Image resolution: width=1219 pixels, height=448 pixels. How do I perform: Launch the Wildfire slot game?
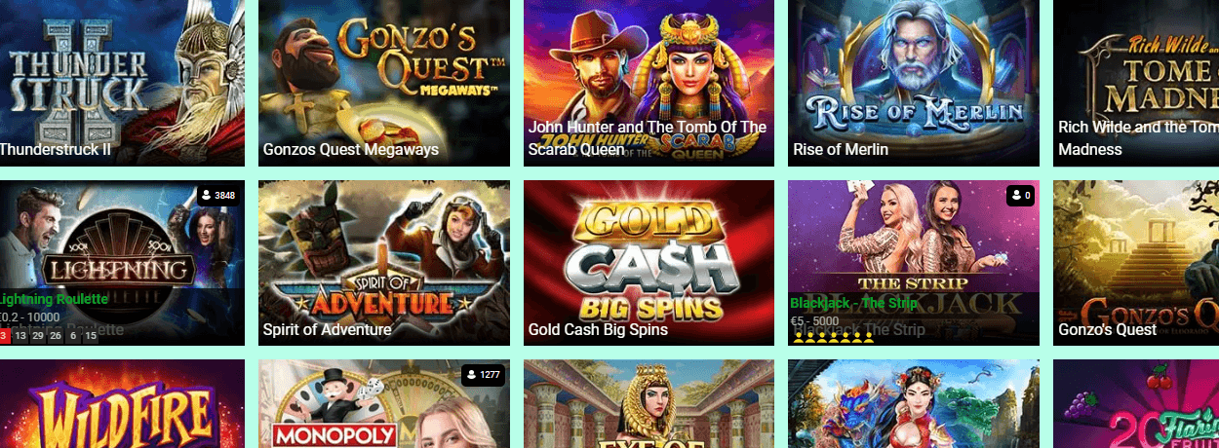pyautogui.click(x=122, y=403)
